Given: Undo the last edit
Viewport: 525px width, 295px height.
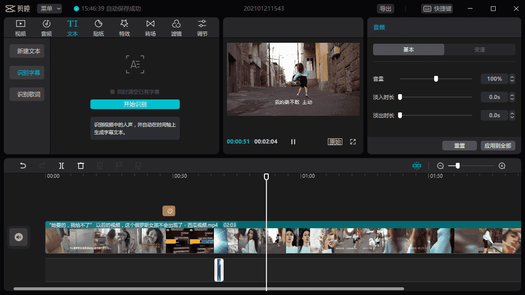Looking at the screenshot, I should (x=23, y=165).
